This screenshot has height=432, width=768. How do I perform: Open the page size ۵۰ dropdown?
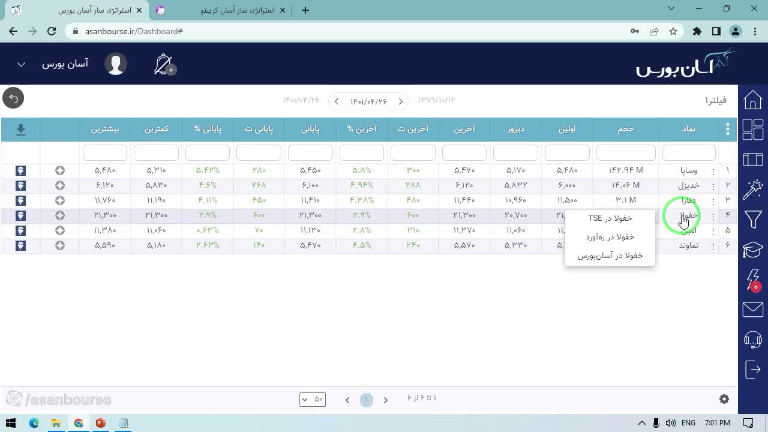313,399
